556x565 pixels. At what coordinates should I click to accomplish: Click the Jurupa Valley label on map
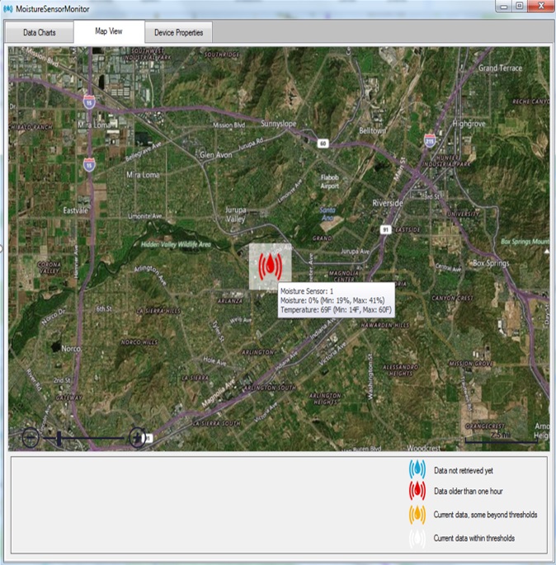coord(236,214)
